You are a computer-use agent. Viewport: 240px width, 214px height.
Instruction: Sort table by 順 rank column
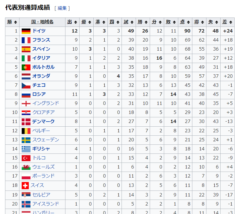click(12, 22)
